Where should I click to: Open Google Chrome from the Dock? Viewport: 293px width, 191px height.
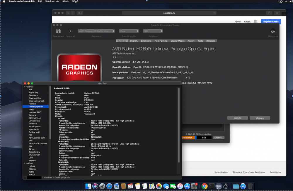205,186
